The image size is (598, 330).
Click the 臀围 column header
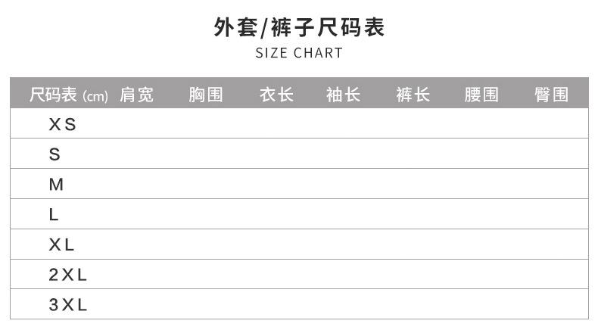[551, 95]
